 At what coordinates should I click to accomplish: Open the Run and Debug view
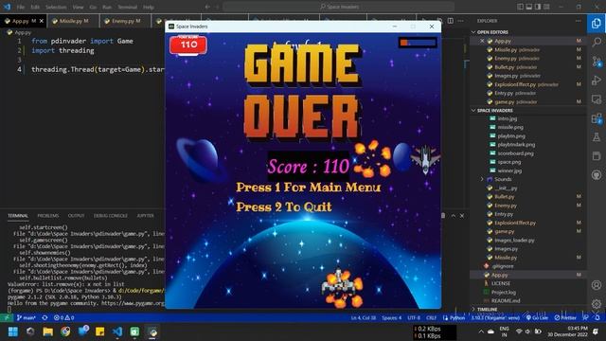[597, 80]
